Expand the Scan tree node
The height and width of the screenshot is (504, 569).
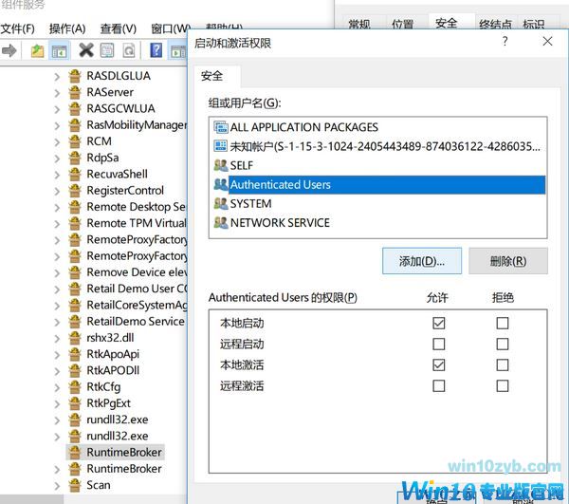[57, 486]
